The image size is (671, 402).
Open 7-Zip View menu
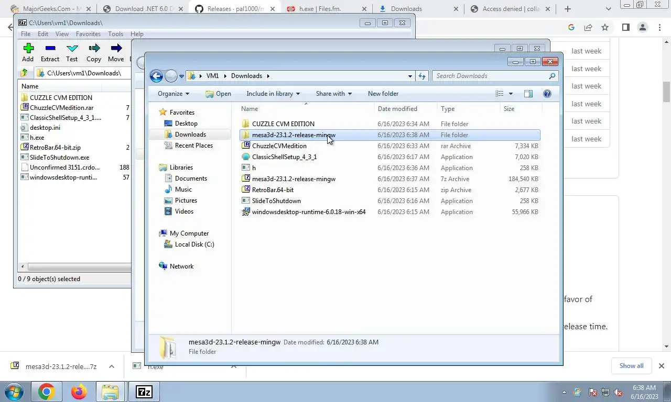62,34
